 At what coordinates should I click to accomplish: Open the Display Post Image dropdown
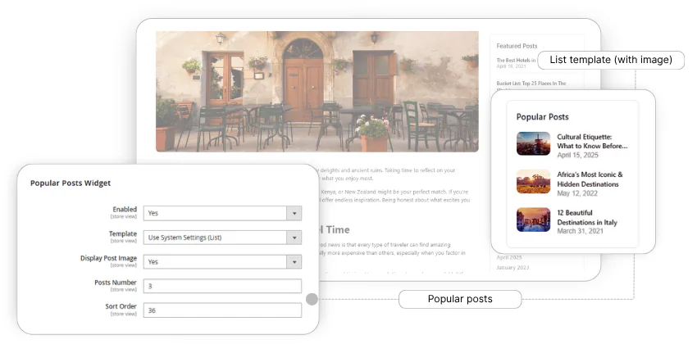[221, 262]
